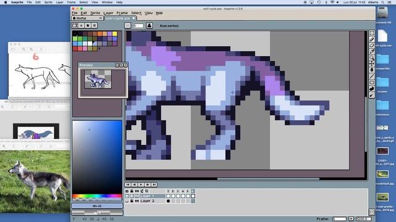396x222 pixels.
Task: Open the Frame menu in Aseprite
Action: 122,13
